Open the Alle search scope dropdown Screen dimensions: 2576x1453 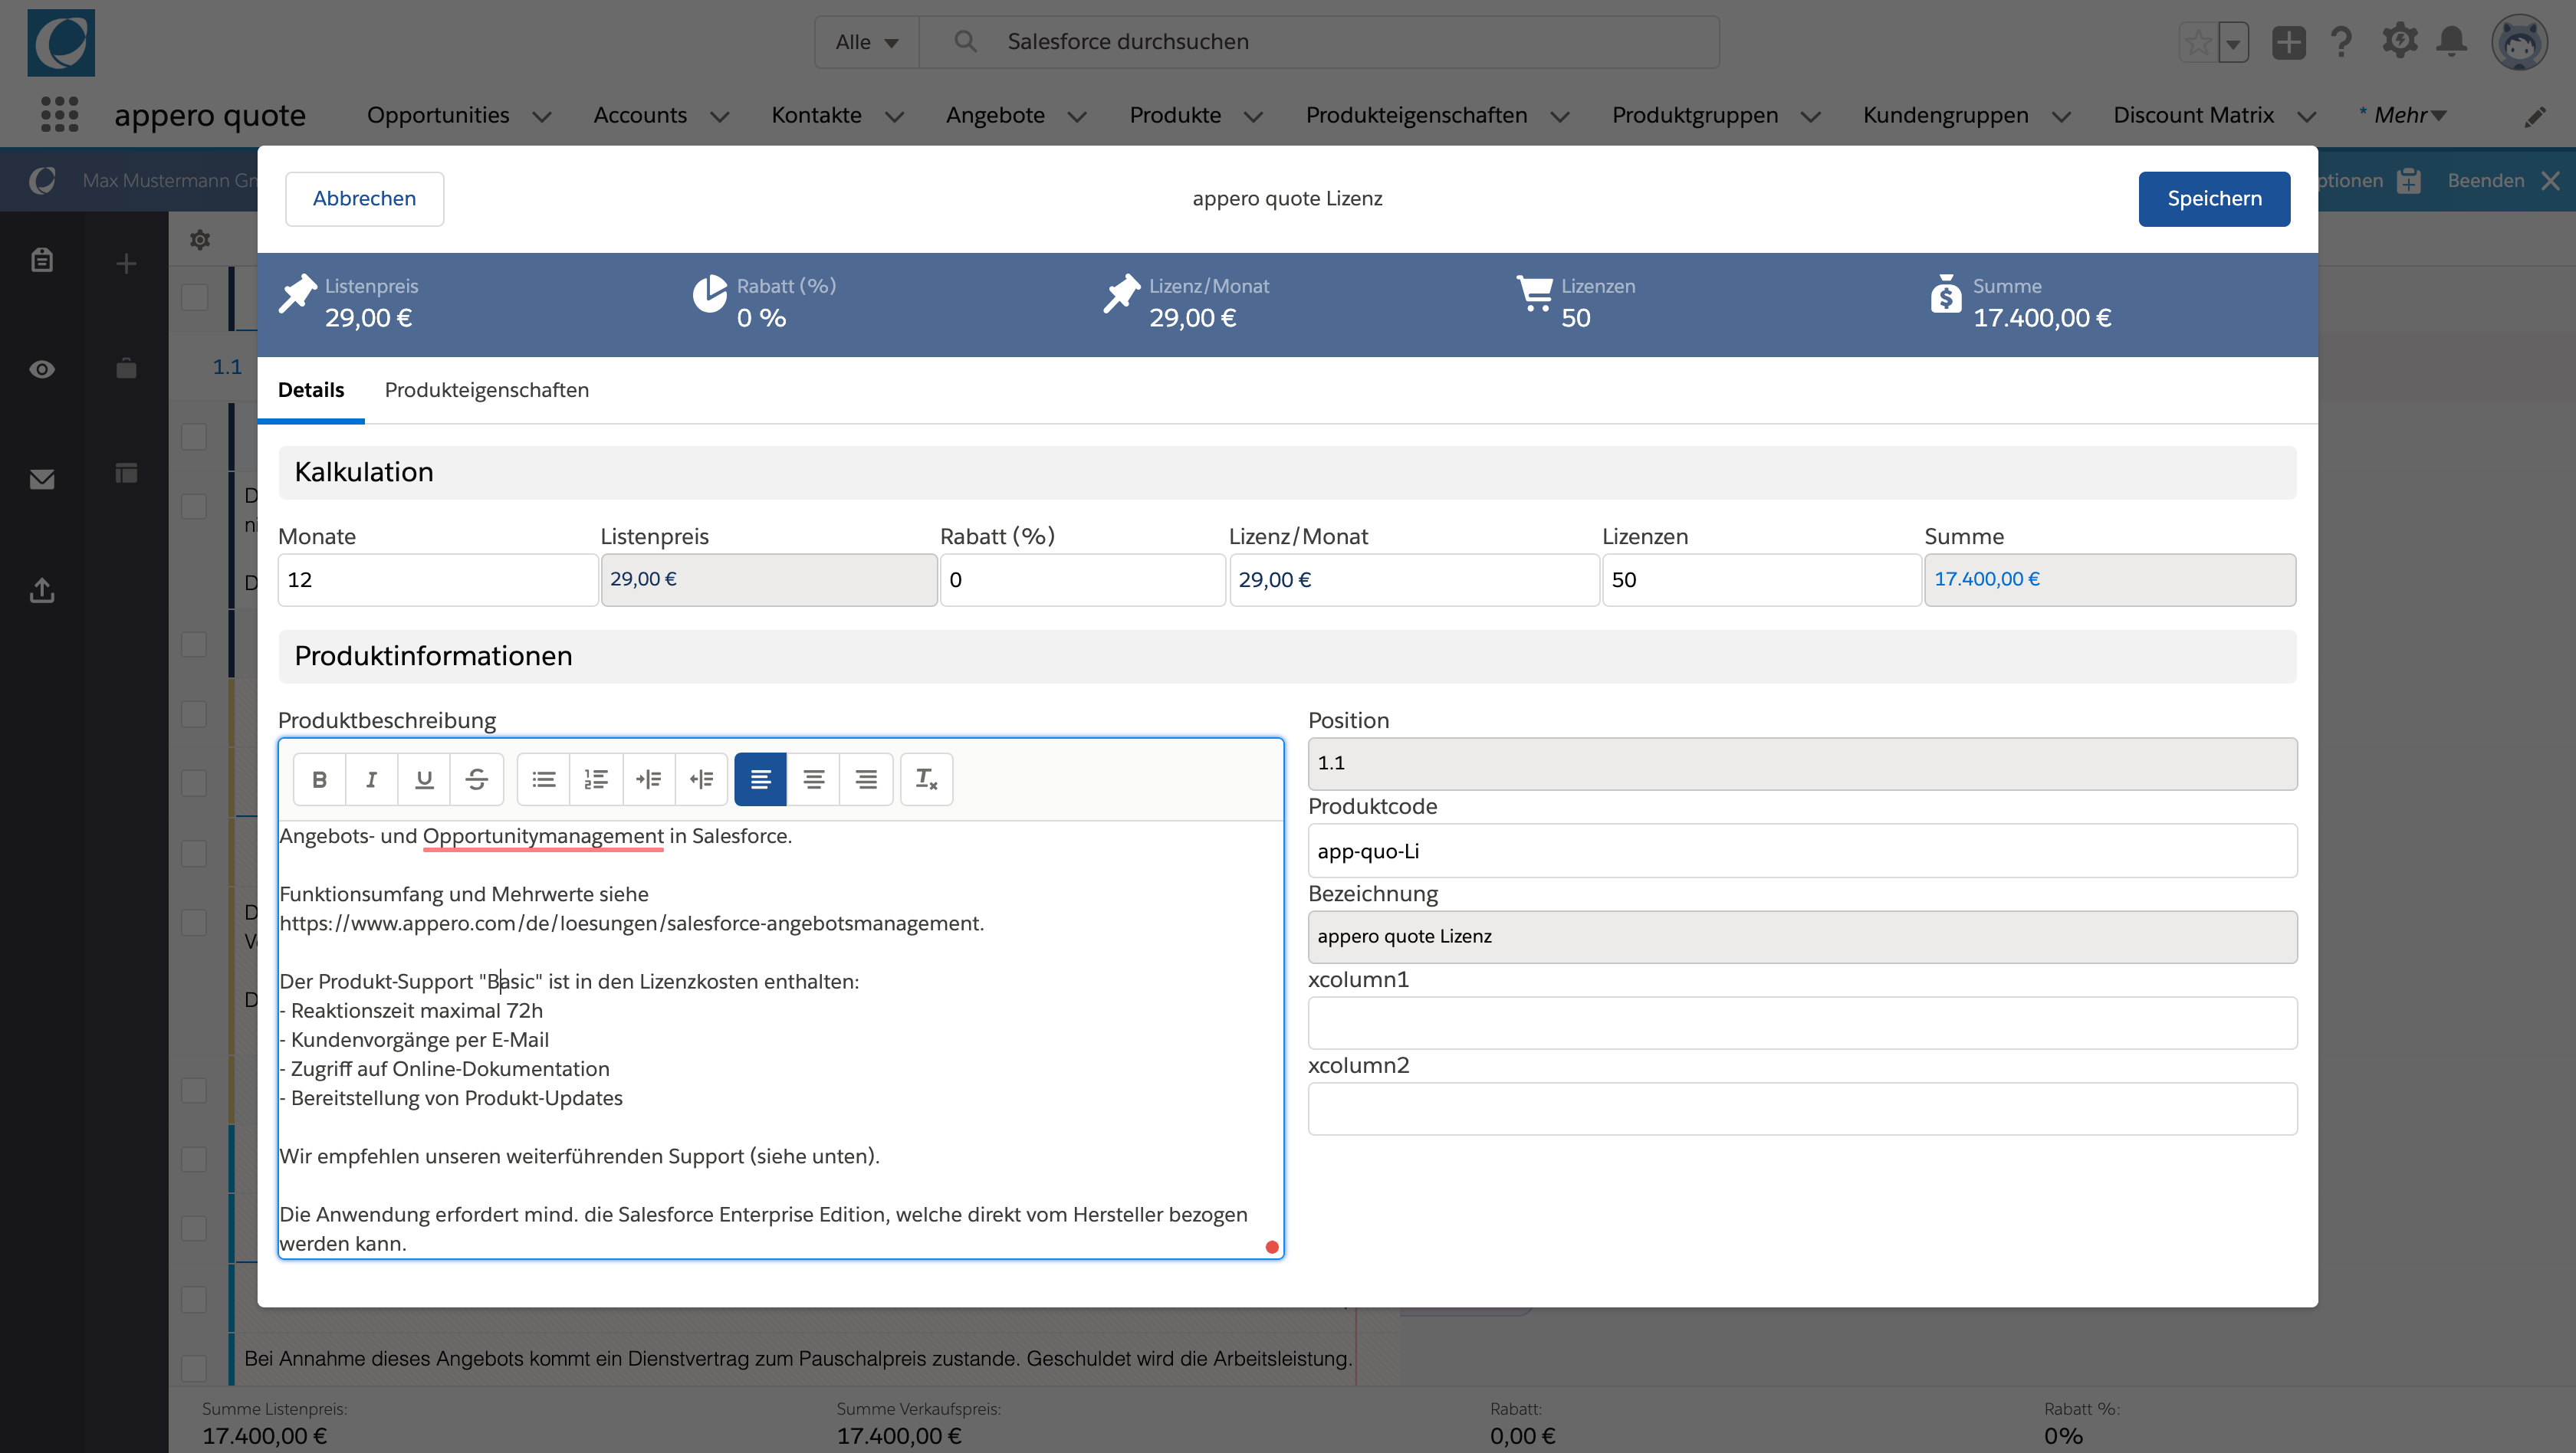coord(866,42)
